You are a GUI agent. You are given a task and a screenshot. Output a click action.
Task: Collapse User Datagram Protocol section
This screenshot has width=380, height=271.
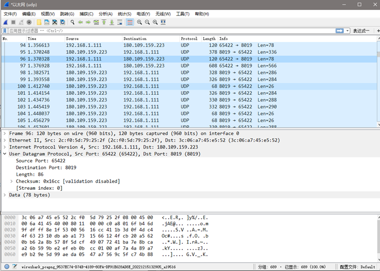5,154
